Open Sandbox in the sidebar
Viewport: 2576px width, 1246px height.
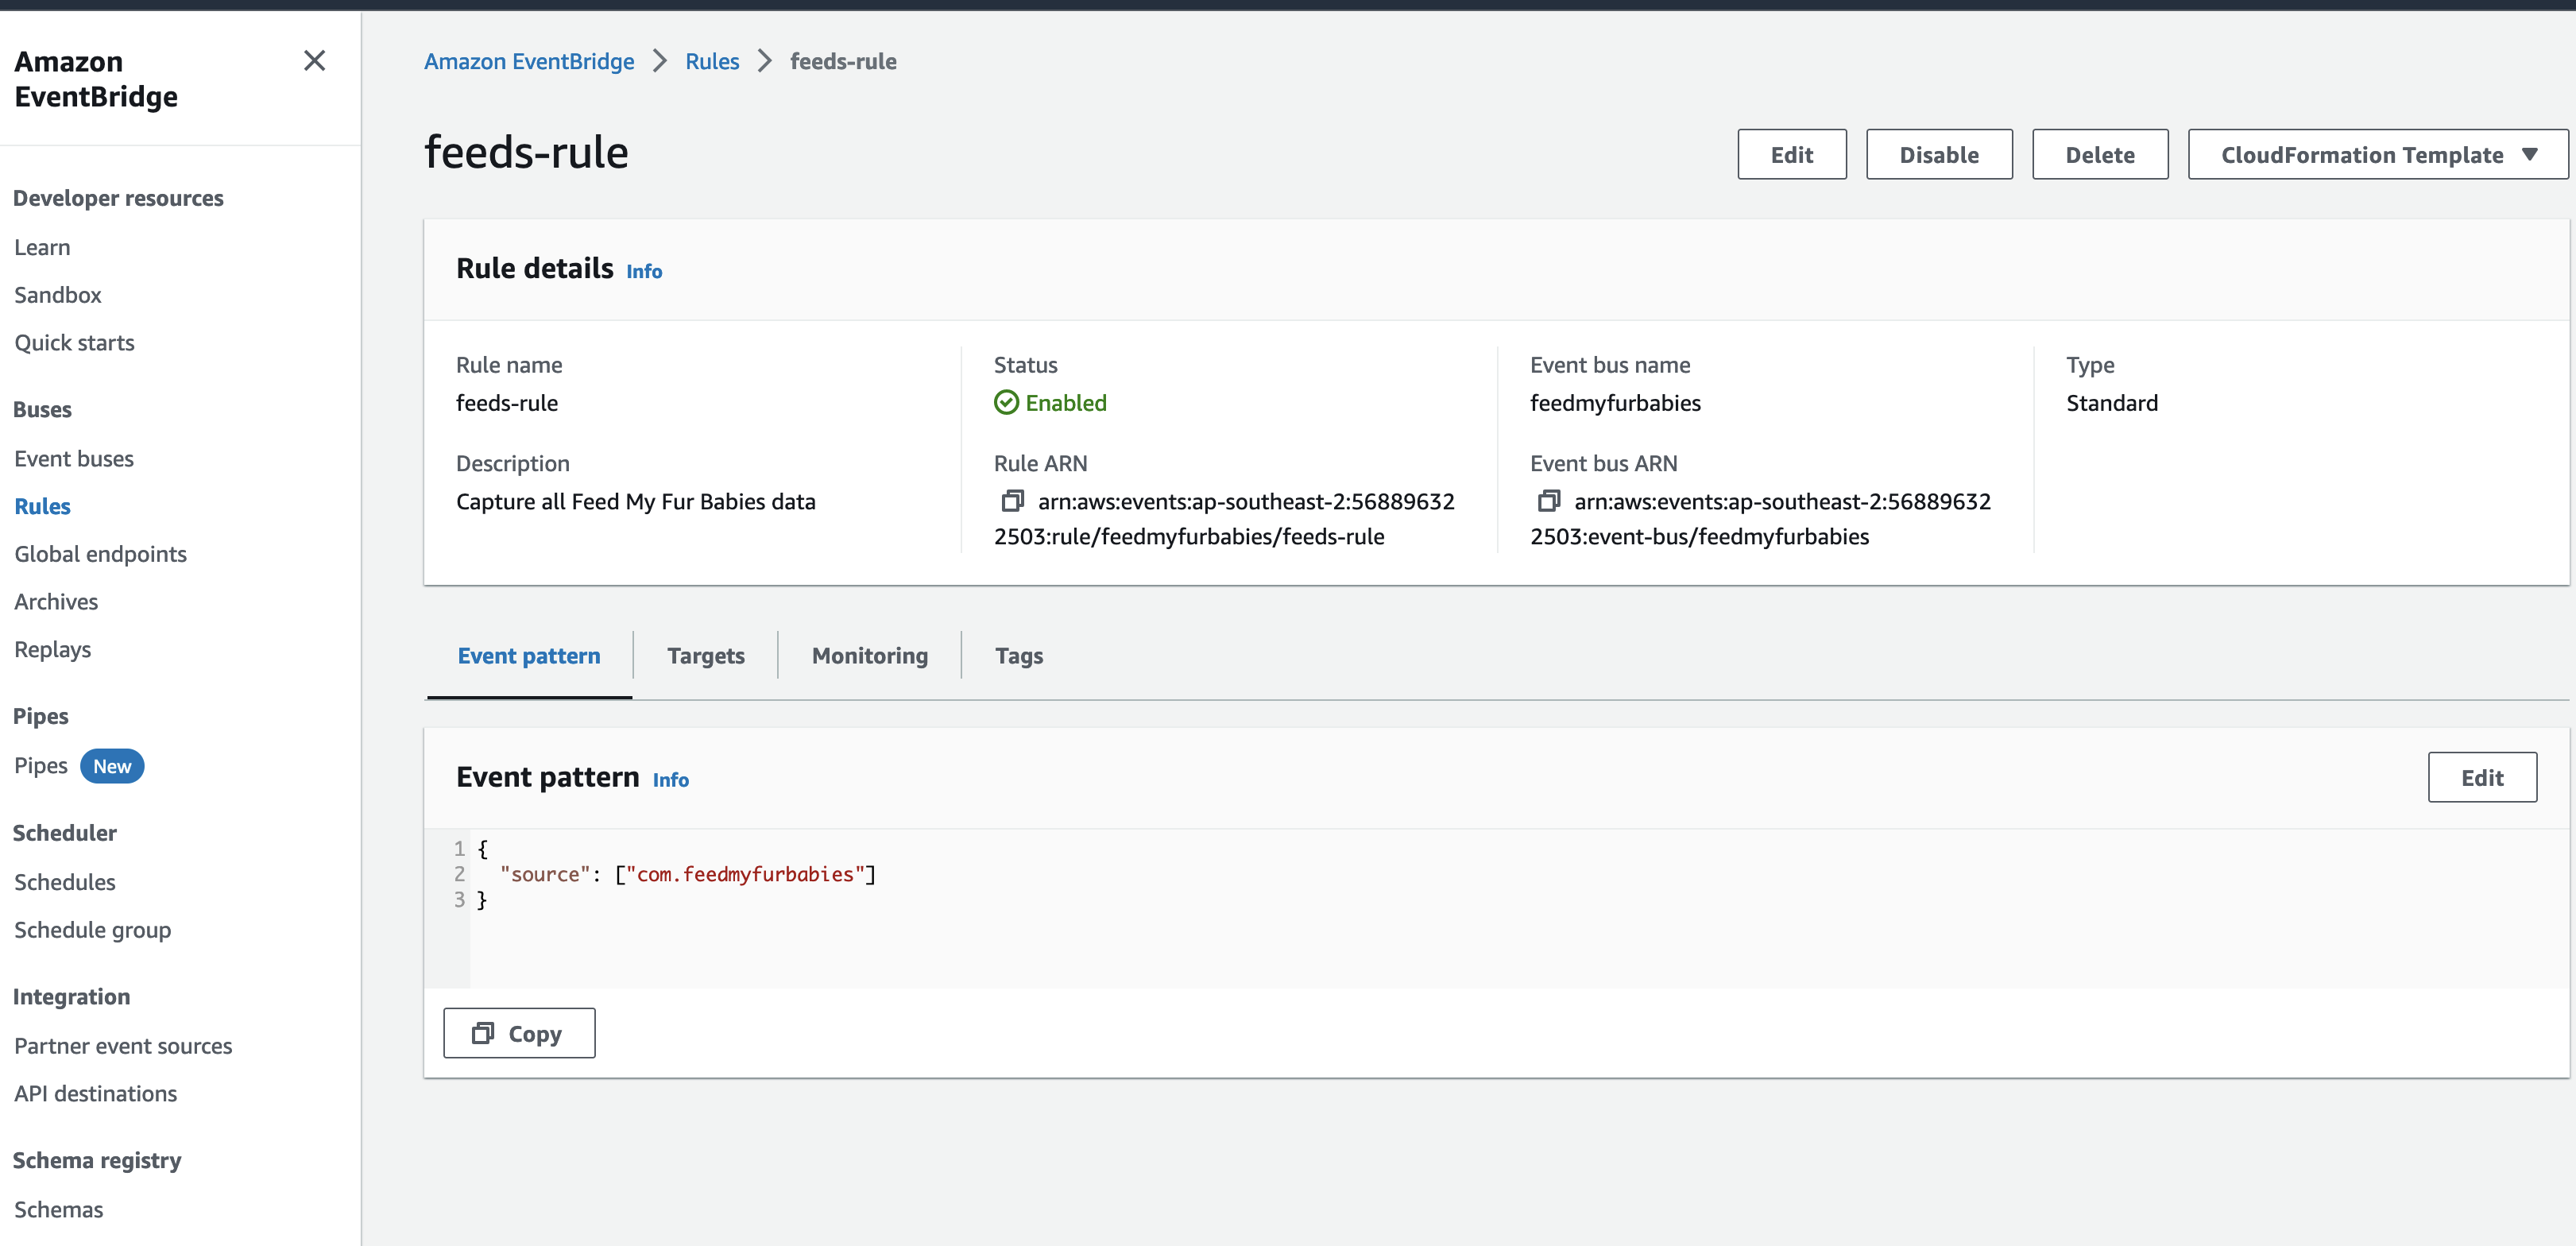tap(58, 295)
